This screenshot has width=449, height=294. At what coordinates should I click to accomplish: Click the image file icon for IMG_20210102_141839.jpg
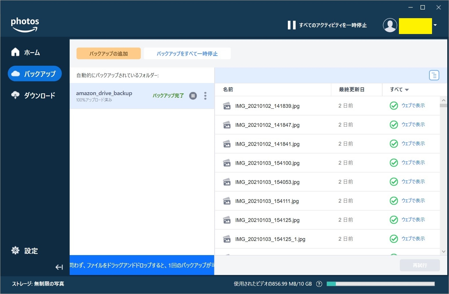[x=227, y=106]
